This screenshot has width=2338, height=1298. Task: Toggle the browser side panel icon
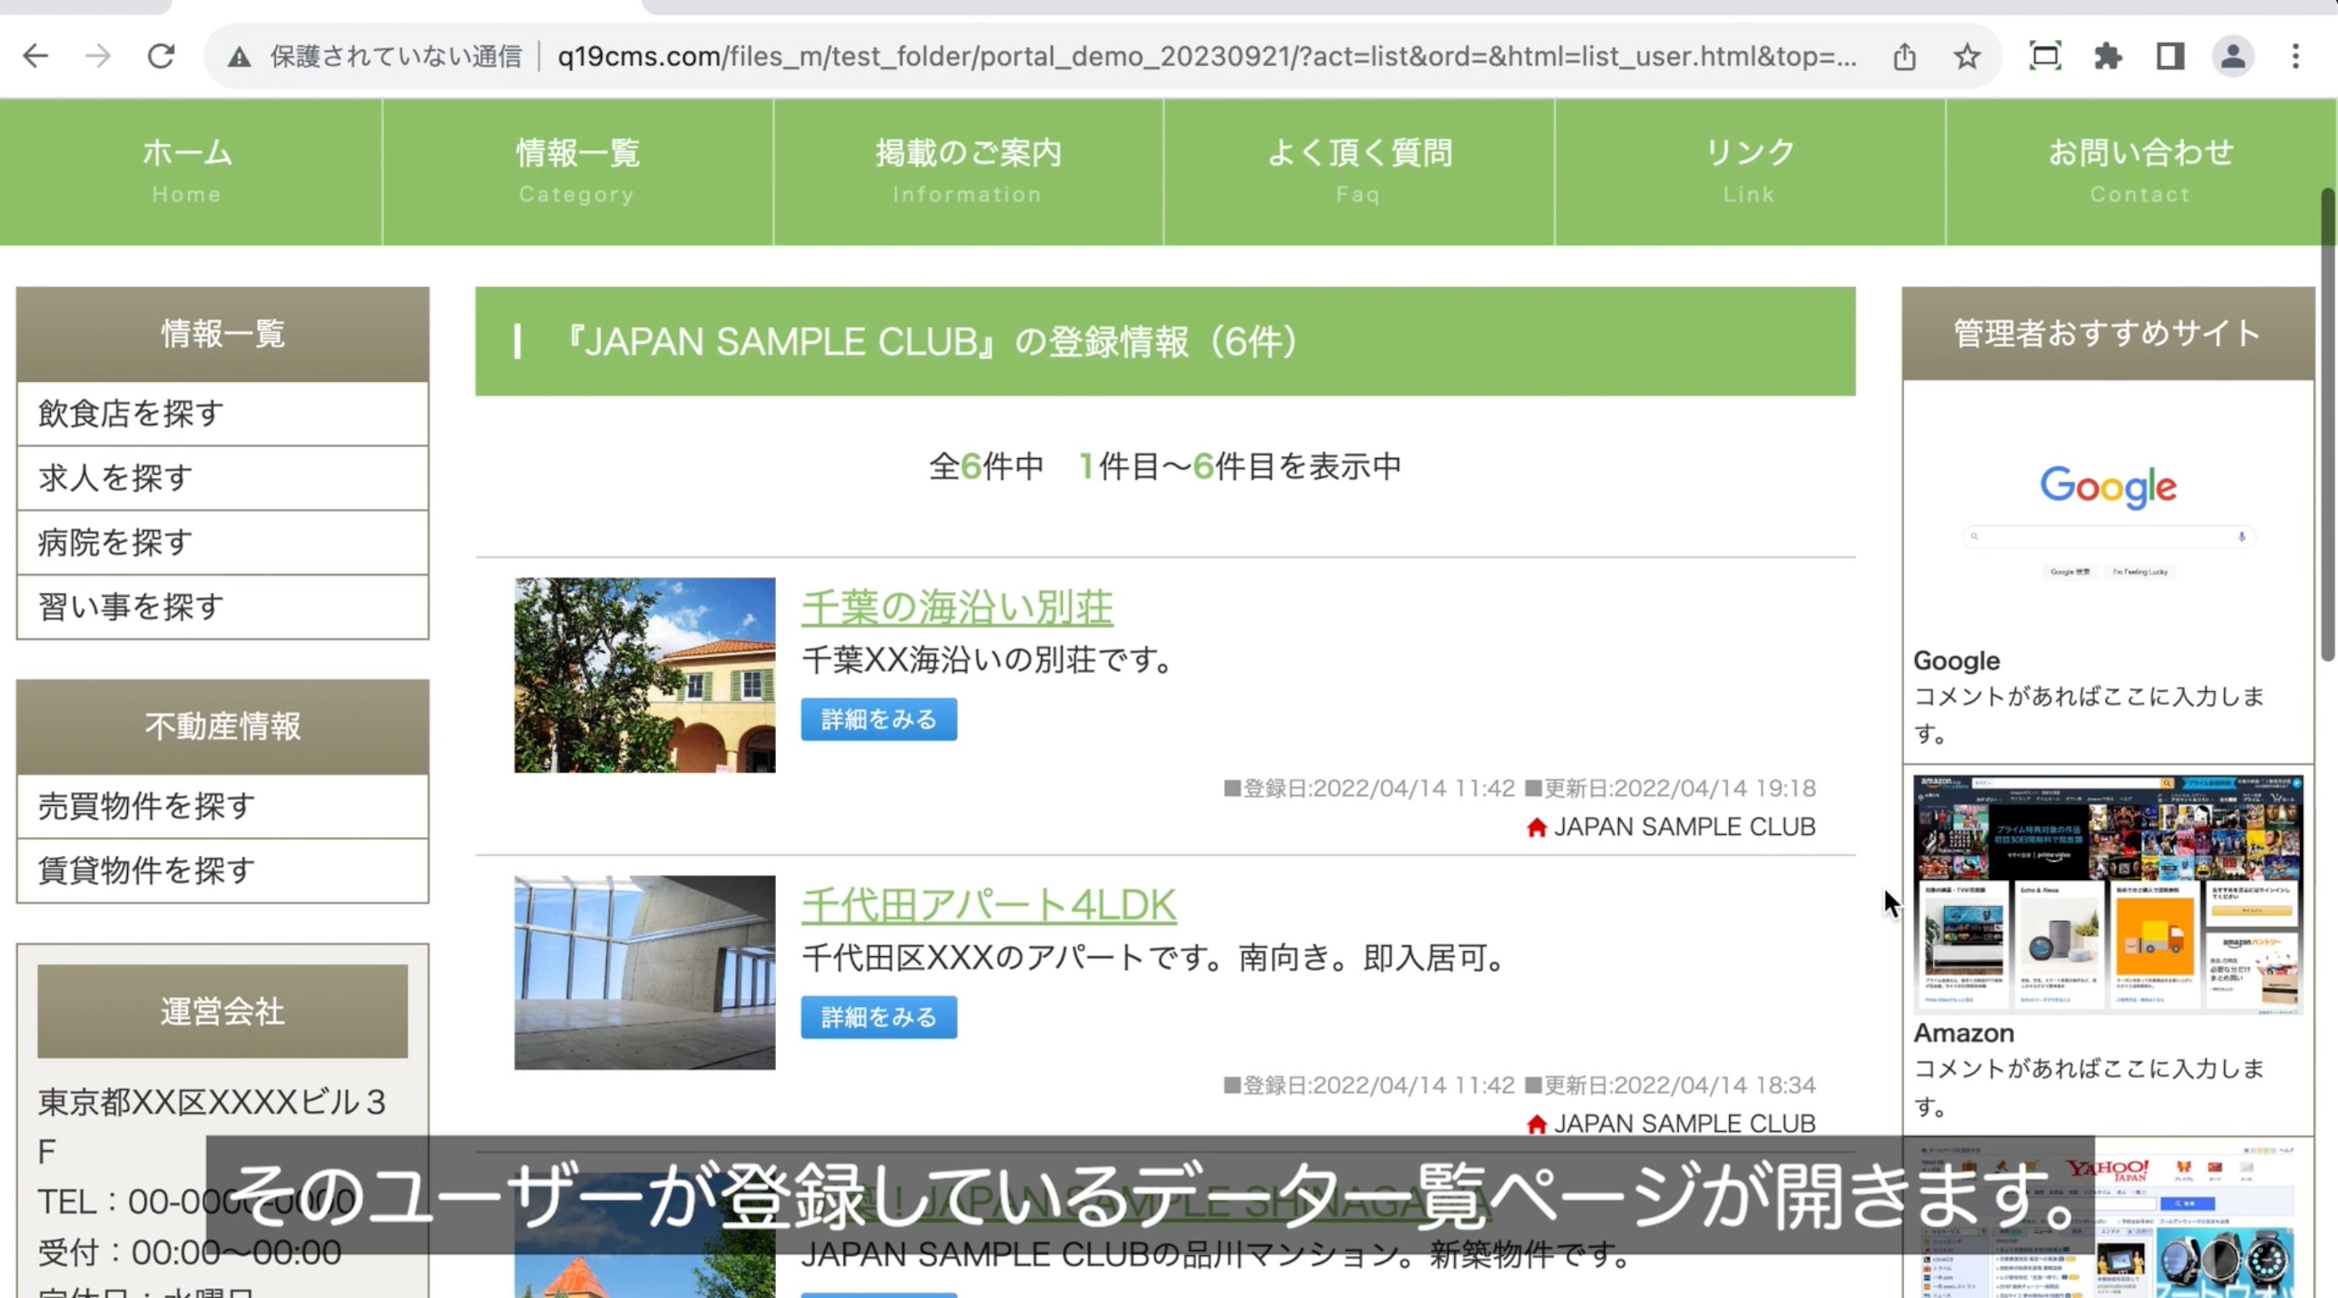(x=2170, y=56)
